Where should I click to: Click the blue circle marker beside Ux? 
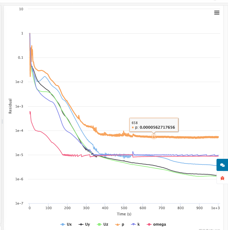62,224
